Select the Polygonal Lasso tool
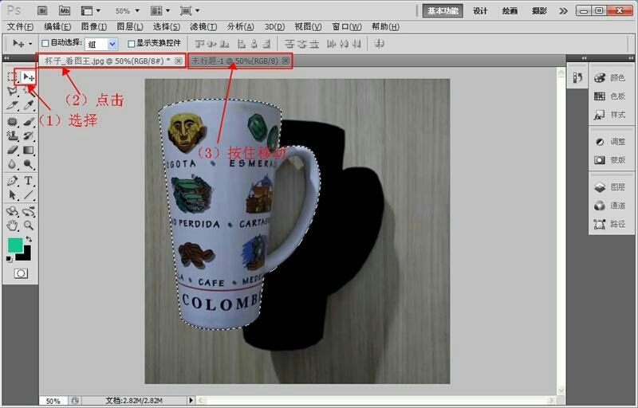638x408 pixels. pos(12,91)
